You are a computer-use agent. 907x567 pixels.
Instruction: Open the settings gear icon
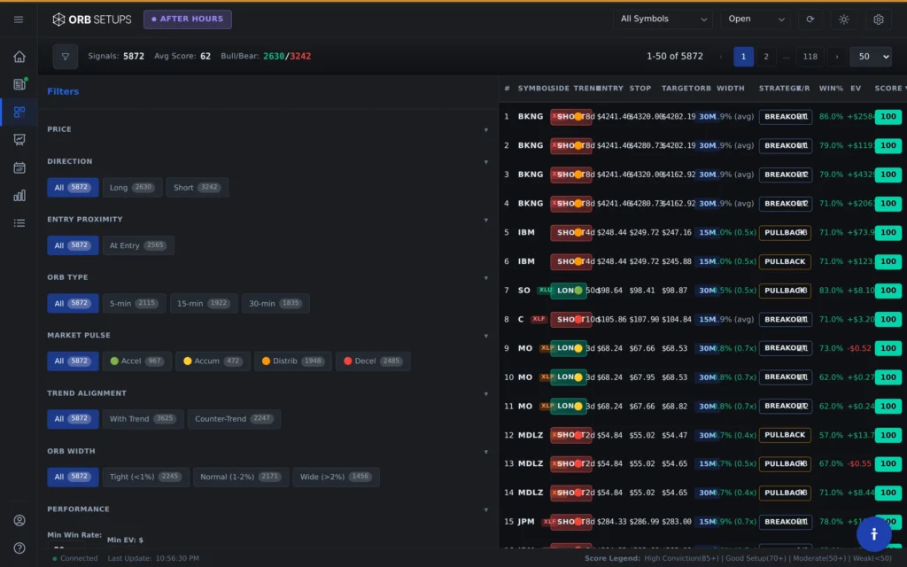click(x=878, y=19)
